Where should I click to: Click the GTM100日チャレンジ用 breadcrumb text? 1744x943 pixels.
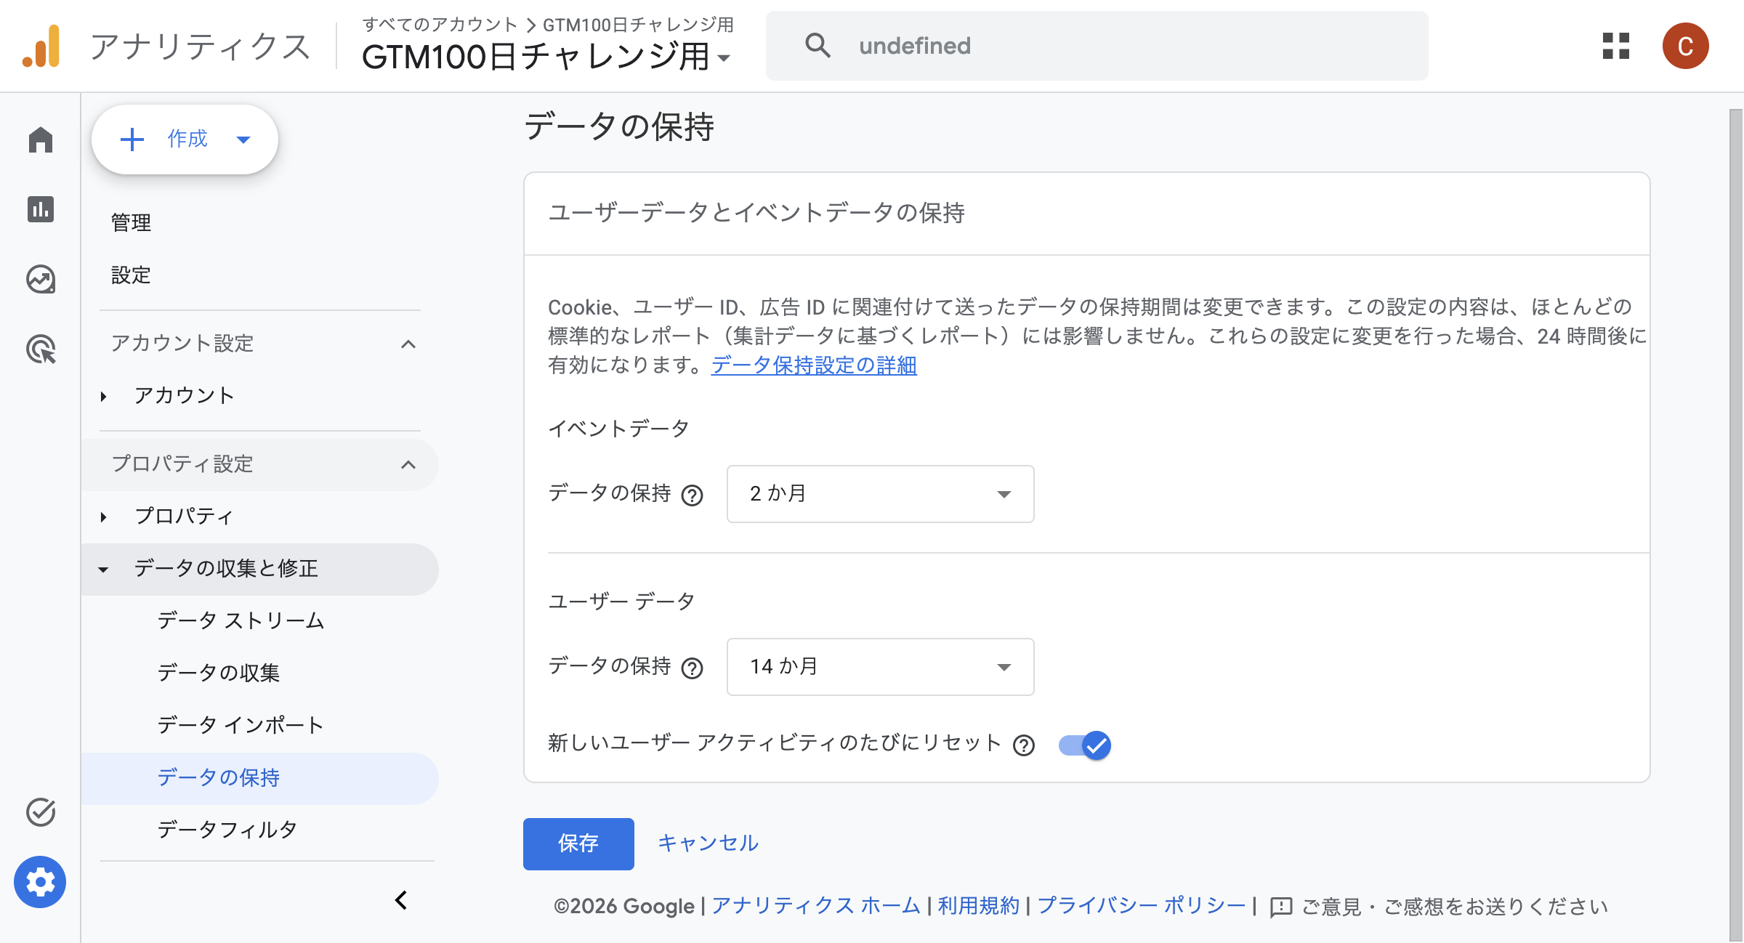point(639,25)
